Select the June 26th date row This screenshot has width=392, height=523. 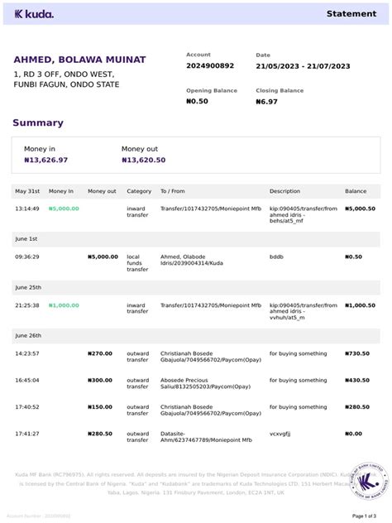tap(196, 336)
